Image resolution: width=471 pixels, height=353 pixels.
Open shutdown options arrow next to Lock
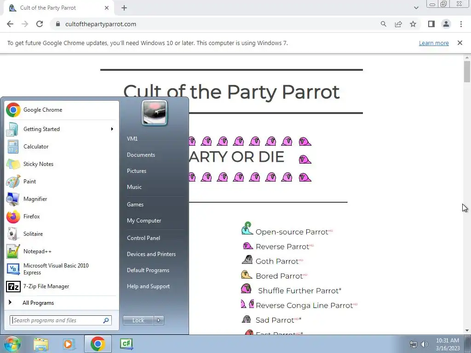point(159,320)
